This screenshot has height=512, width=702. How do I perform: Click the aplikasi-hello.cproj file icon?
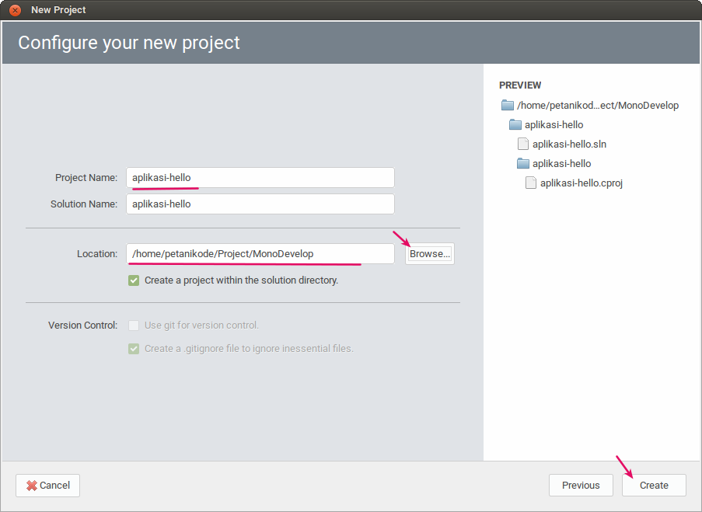tap(530, 183)
